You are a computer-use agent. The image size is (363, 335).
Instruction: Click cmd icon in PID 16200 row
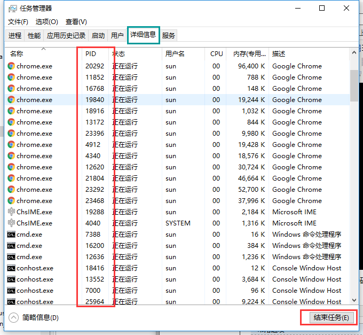point(11,246)
